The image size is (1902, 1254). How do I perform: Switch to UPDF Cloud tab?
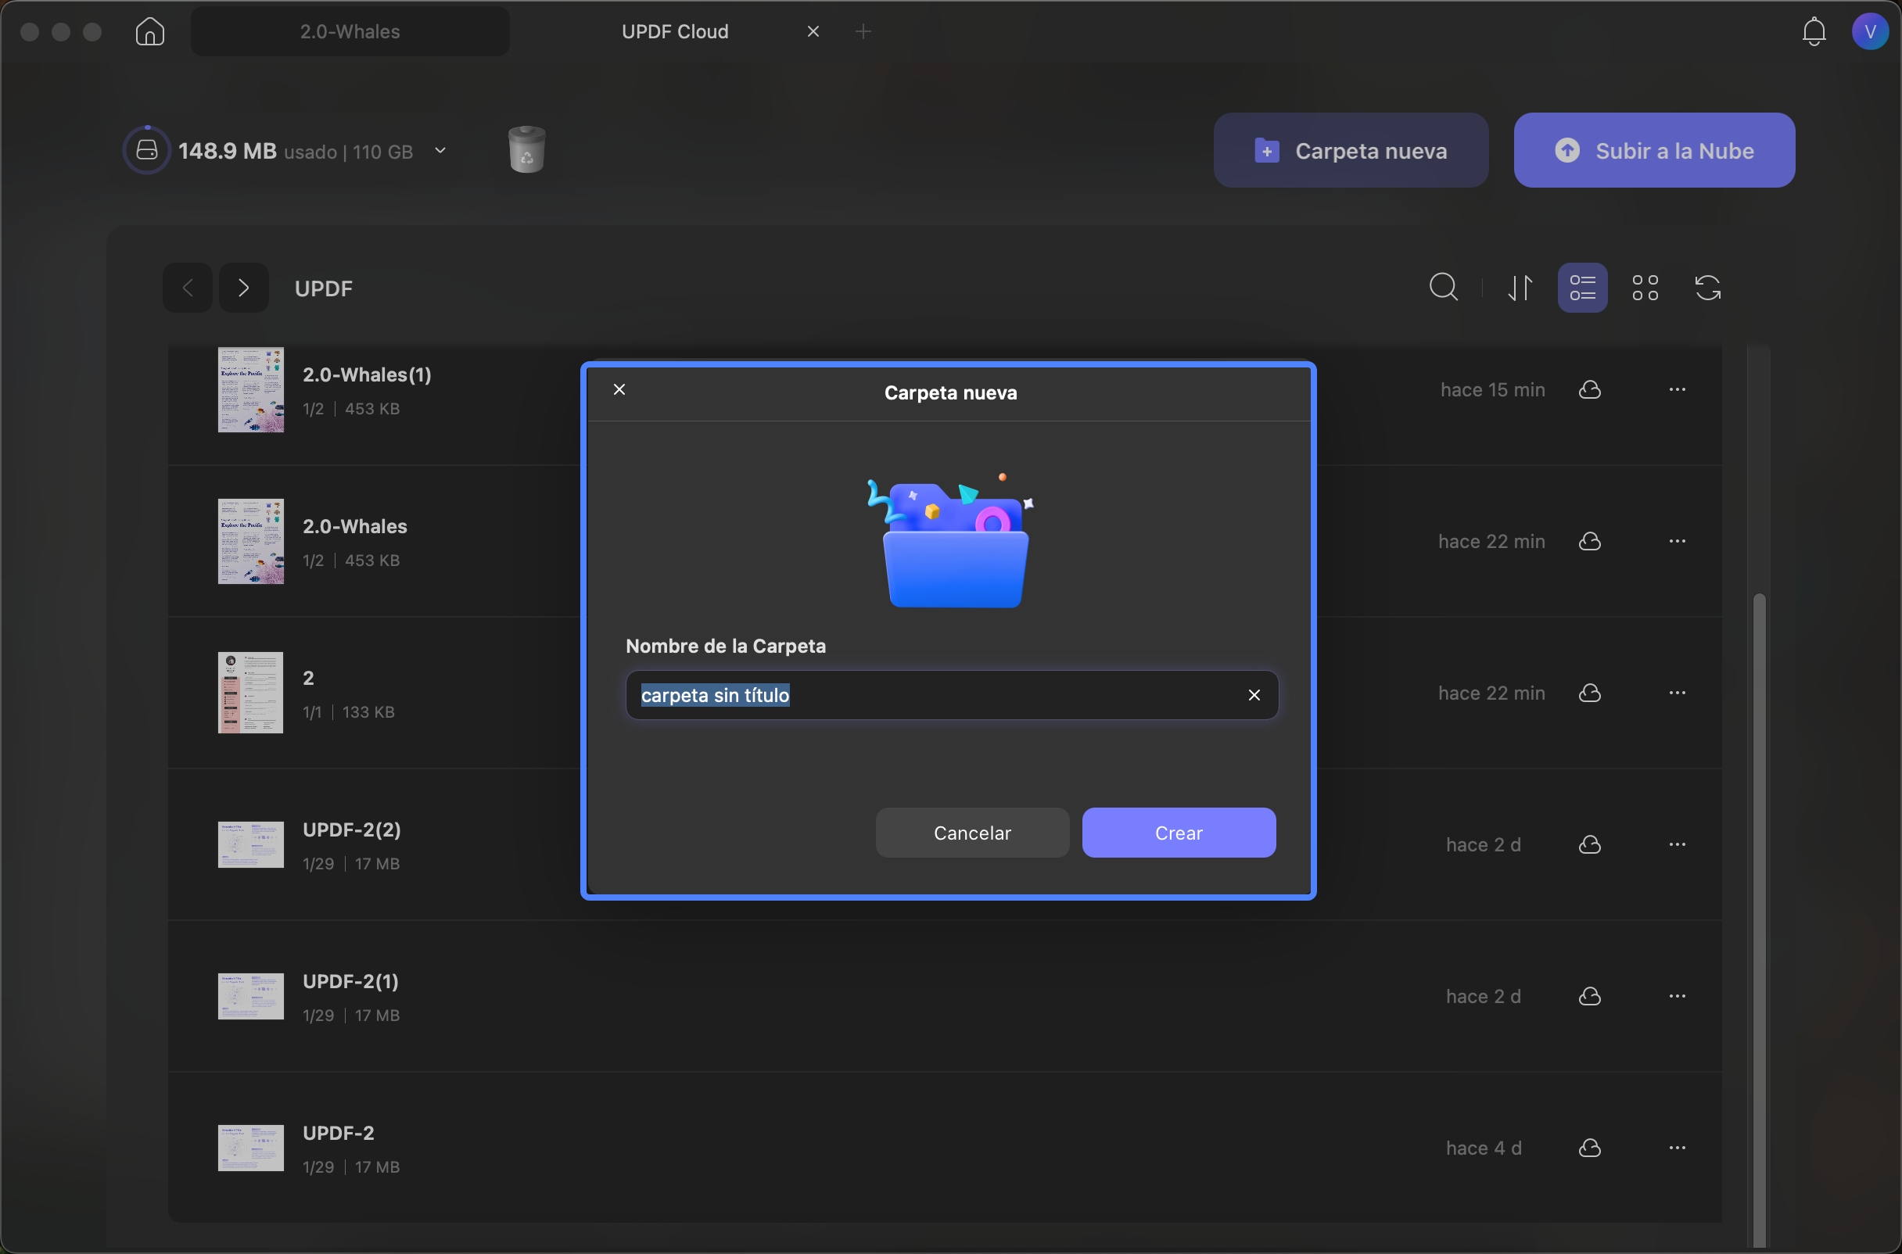674,32
